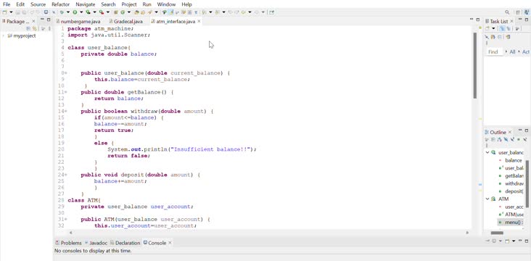Viewport: 531px width, 261px height.
Task: Open the Refactor menu
Action: (x=61, y=4)
